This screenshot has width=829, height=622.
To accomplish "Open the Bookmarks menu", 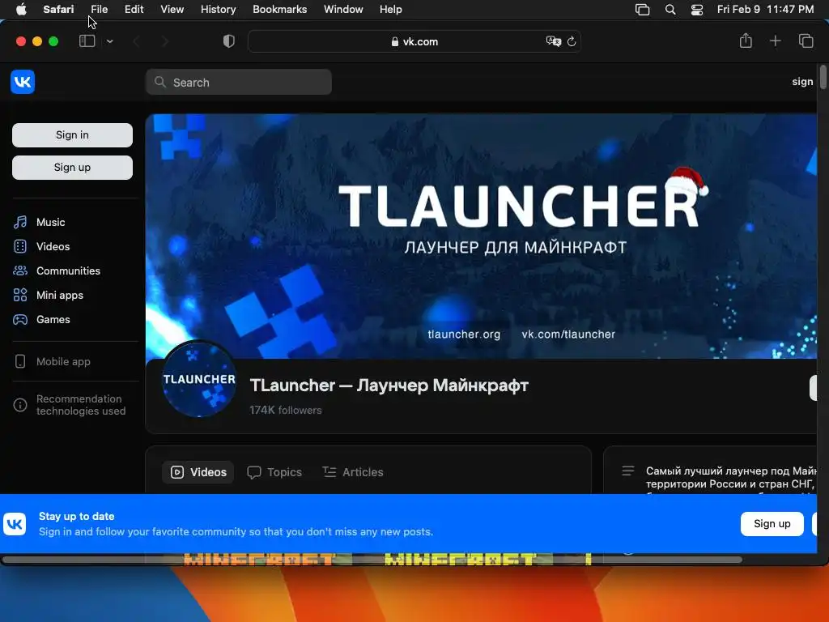I will tap(279, 10).
